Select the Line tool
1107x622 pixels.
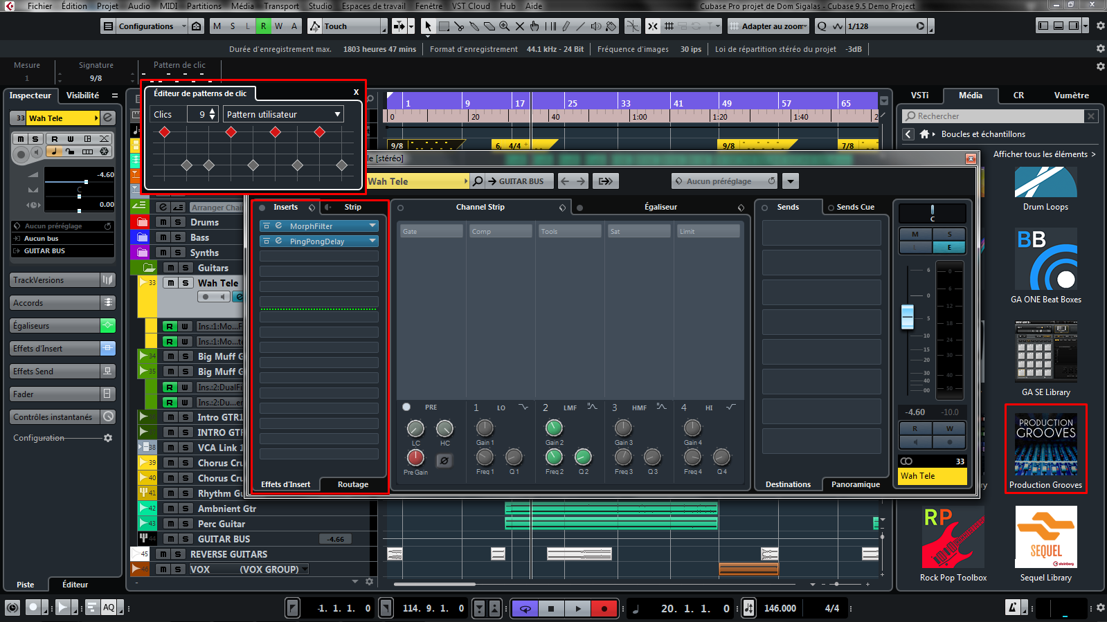click(x=581, y=26)
